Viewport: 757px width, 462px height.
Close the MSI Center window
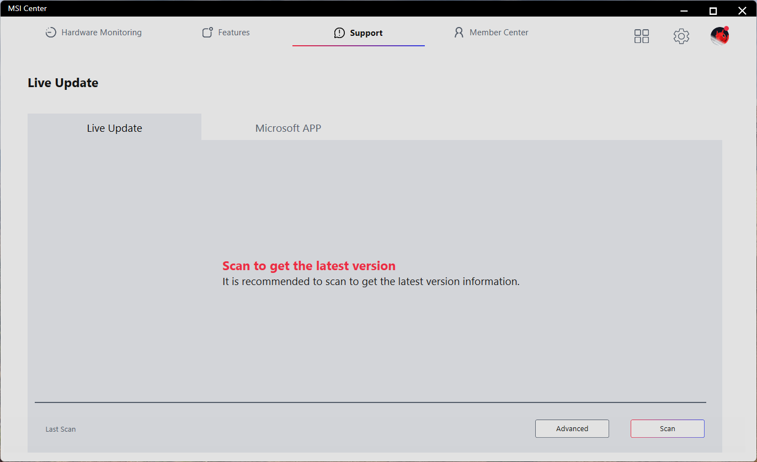(742, 10)
